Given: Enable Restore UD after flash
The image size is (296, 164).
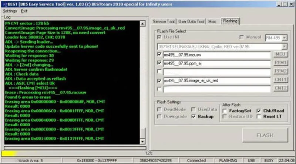Looking at the screenshot, I should (225, 117).
